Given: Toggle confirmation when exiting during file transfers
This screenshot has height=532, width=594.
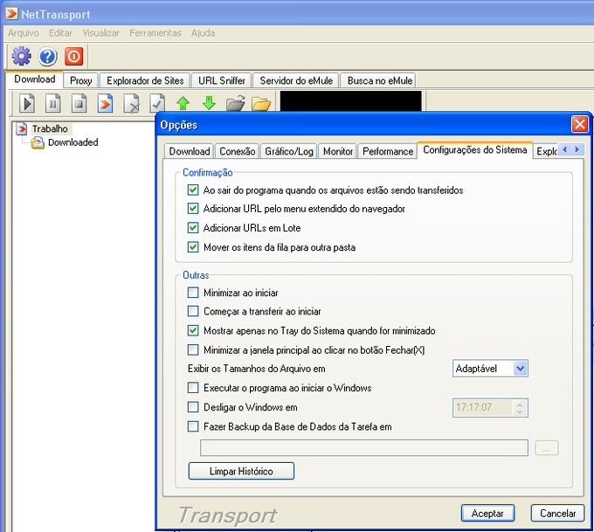Looking at the screenshot, I should 193,190.
